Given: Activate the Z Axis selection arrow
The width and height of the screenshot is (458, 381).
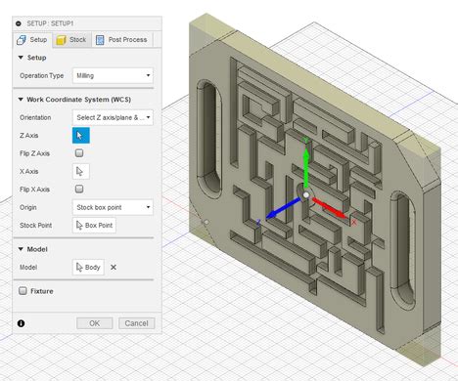Looking at the screenshot, I should tap(81, 136).
